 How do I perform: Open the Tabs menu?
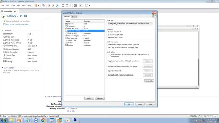click(x=24, y=5)
